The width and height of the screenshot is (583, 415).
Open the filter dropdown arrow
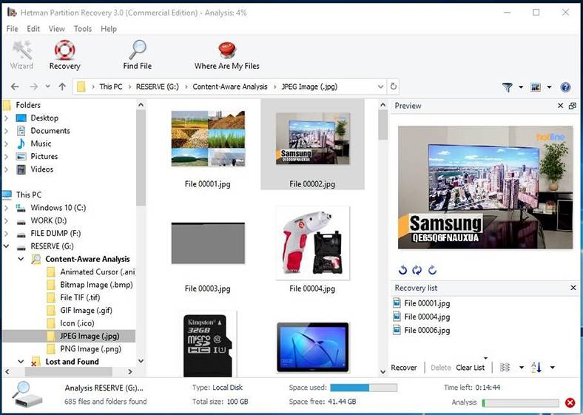pyautogui.click(x=521, y=87)
